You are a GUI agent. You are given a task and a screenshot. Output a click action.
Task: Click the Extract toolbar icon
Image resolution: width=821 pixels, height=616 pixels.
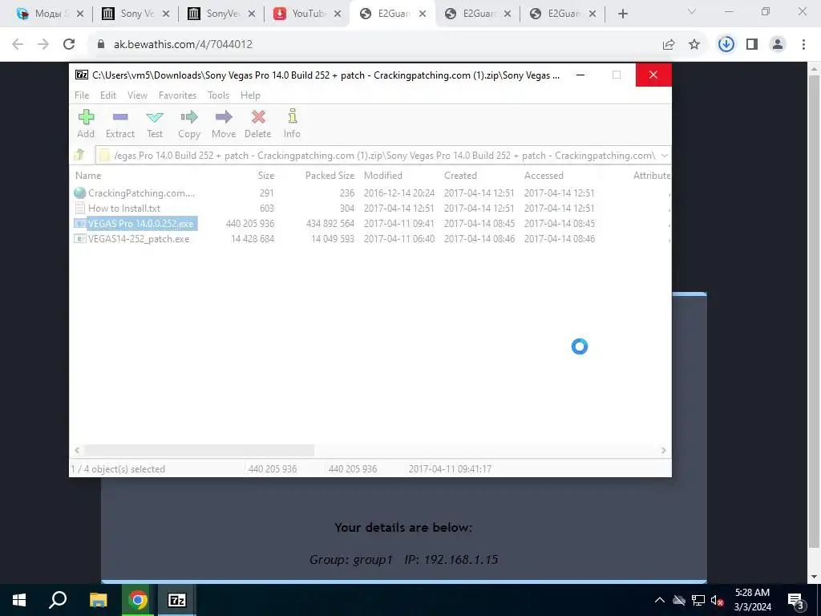pyautogui.click(x=120, y=124)
